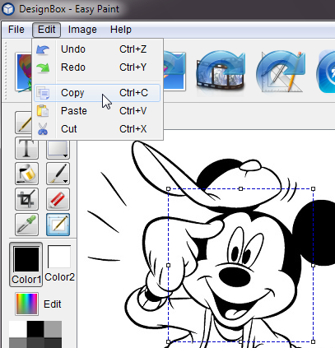Image resolution: width=335 pixels, height=348 pixels.
Task: Open the File menu
Action: 16,30
